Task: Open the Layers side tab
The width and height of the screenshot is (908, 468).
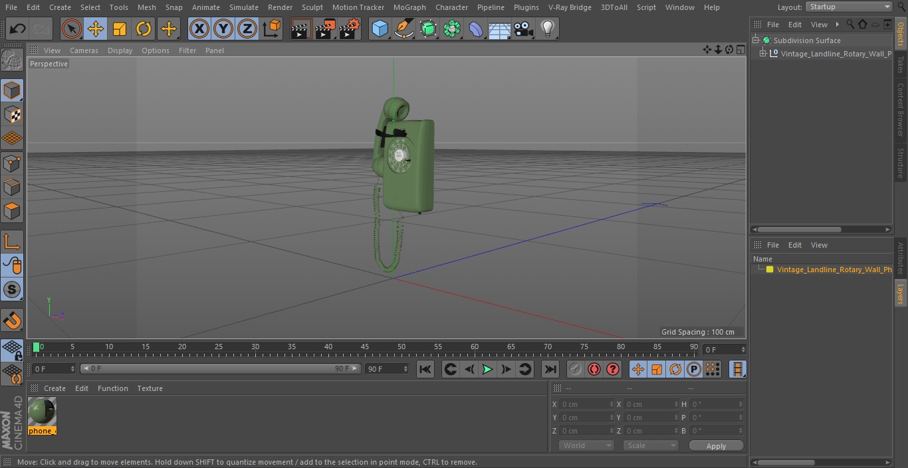Action: (901, 293)
